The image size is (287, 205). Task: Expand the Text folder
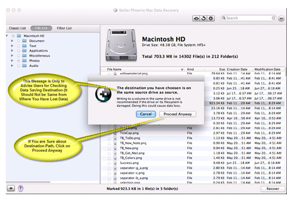[12, 46]
